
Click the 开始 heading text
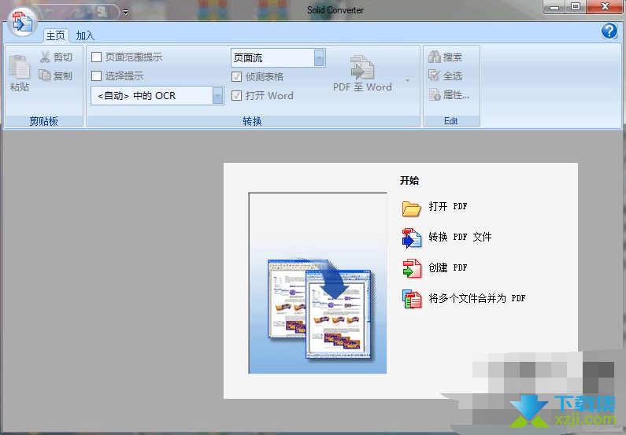click(409, 180)
